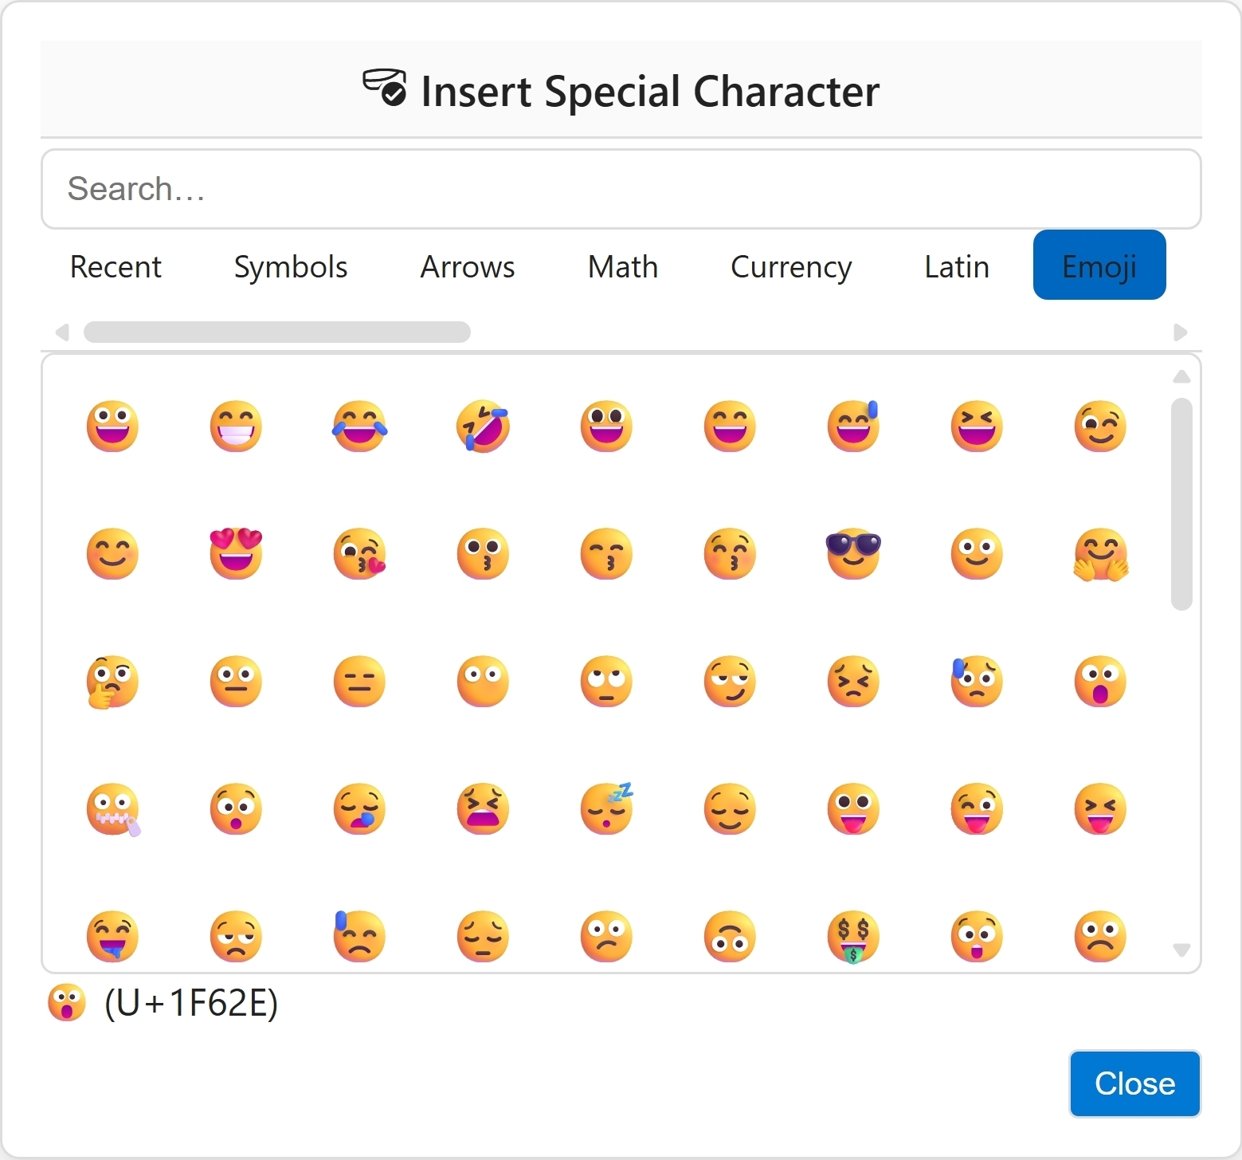Click in the Search field
This screenshot has height=1160, width=1242.
621,189
